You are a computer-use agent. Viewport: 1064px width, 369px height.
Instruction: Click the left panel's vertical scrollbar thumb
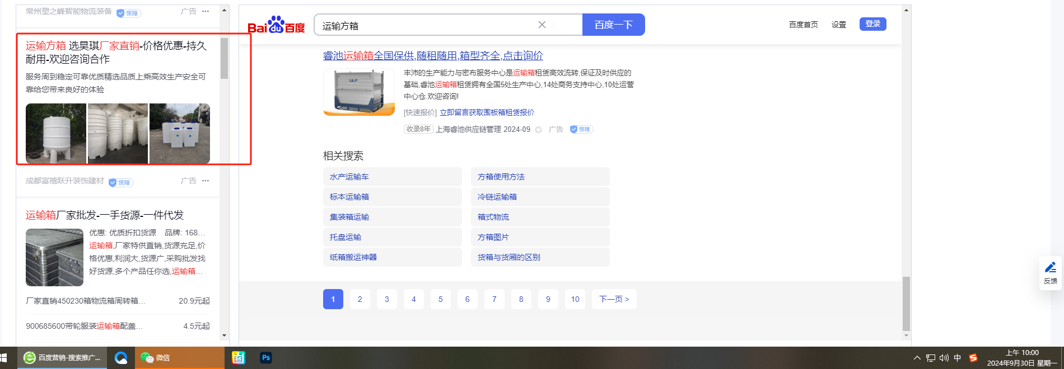(224, 58)
